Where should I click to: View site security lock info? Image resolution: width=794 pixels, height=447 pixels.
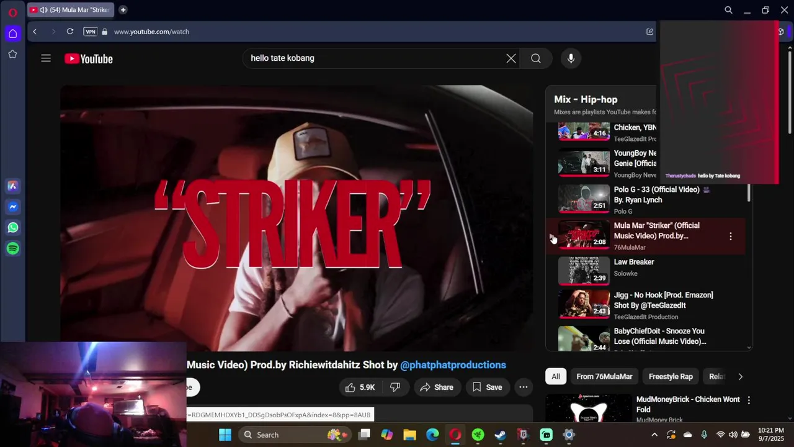coord(104,32)
